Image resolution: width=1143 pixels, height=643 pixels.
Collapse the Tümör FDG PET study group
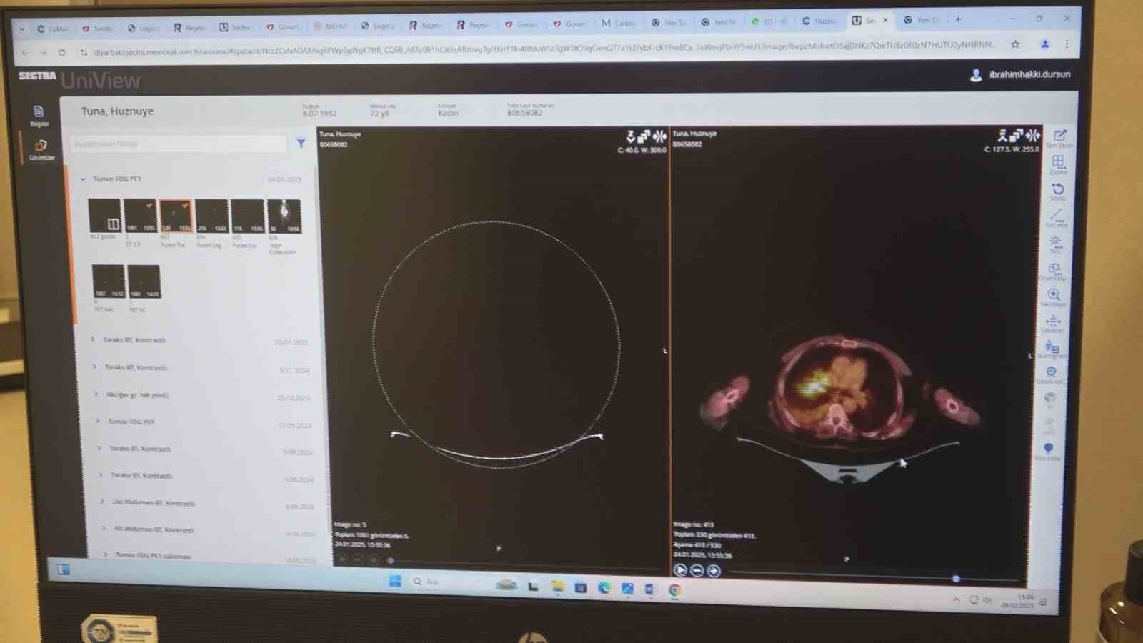click(83, 179)
